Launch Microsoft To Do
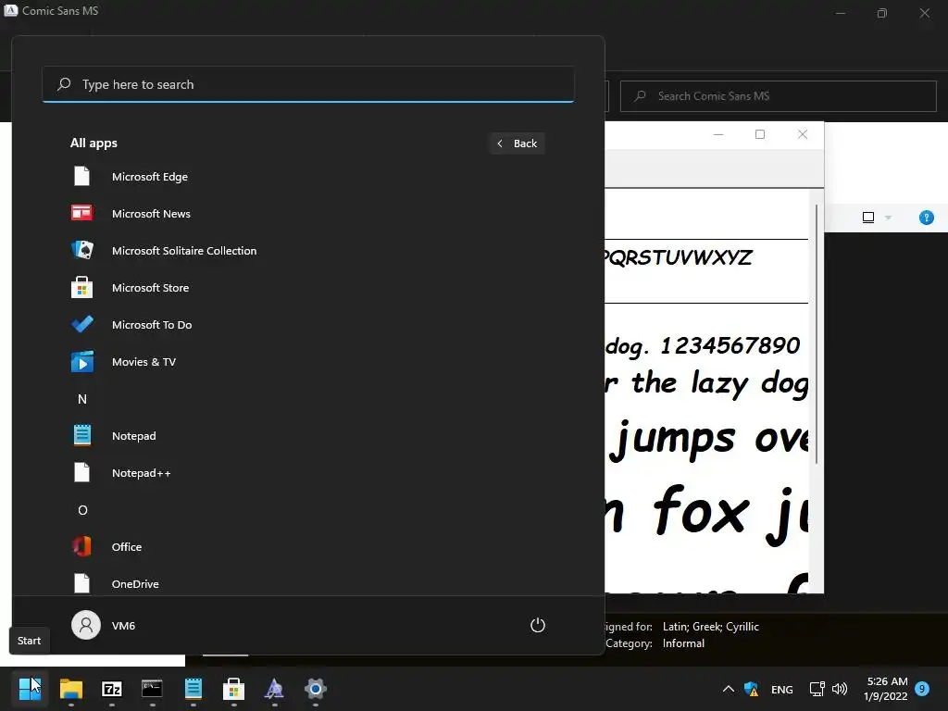 tap(307, 325)
